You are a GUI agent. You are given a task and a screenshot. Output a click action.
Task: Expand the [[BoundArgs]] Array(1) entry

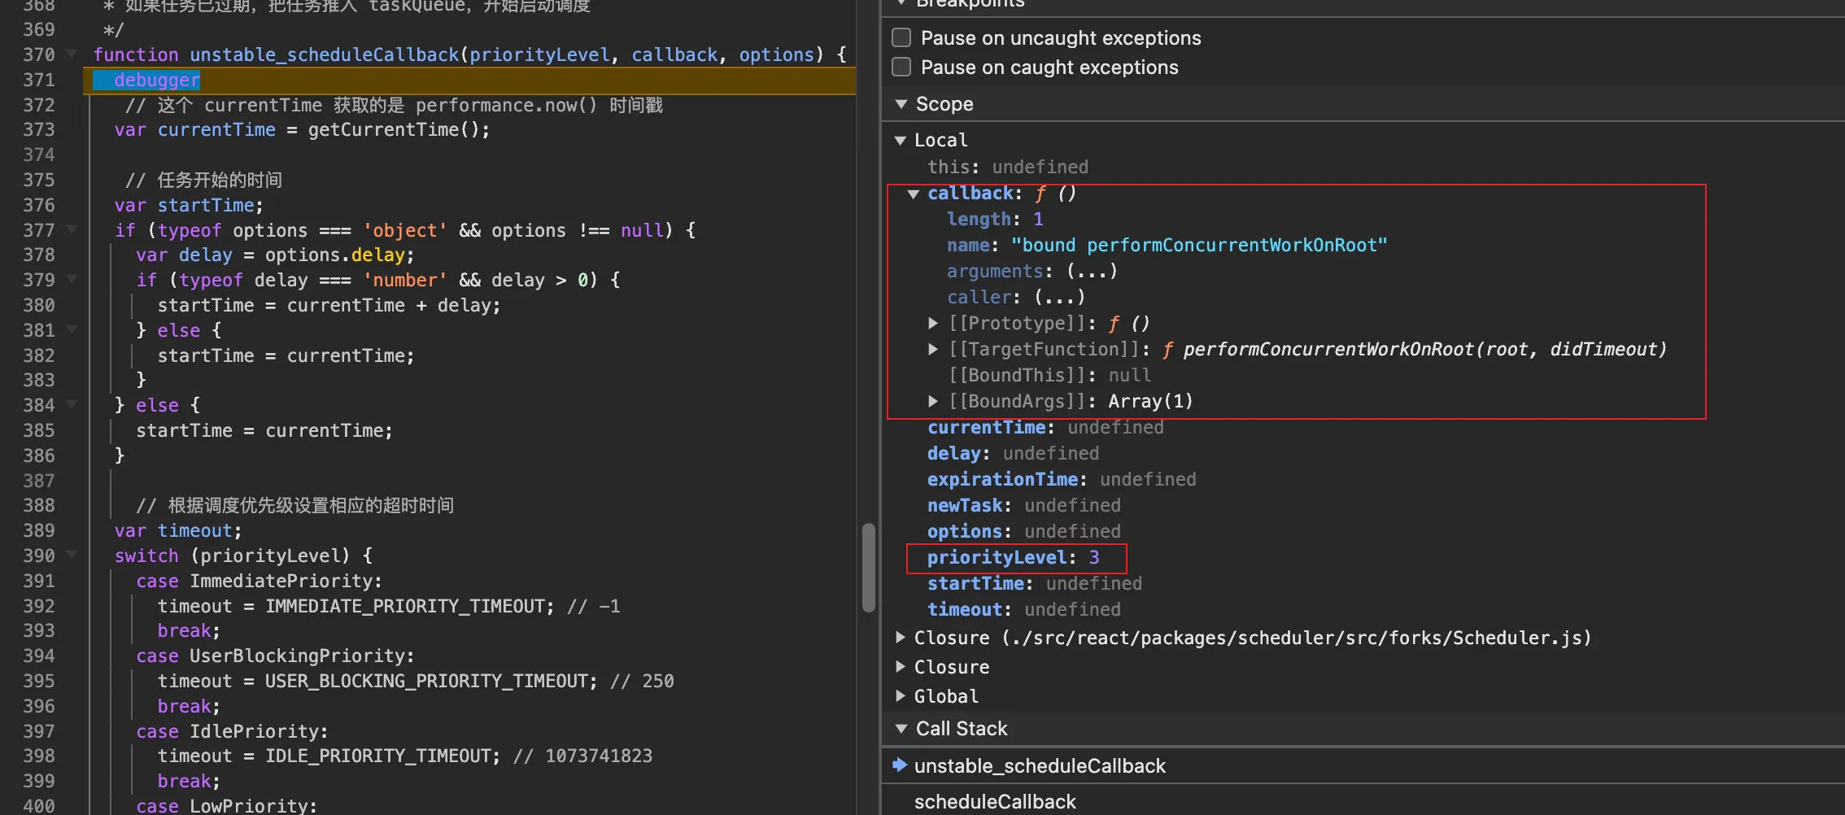pos(933,402)
